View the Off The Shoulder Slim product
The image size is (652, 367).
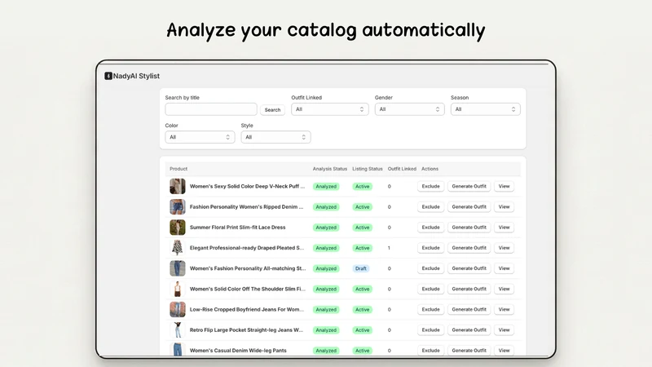(504, 289)
